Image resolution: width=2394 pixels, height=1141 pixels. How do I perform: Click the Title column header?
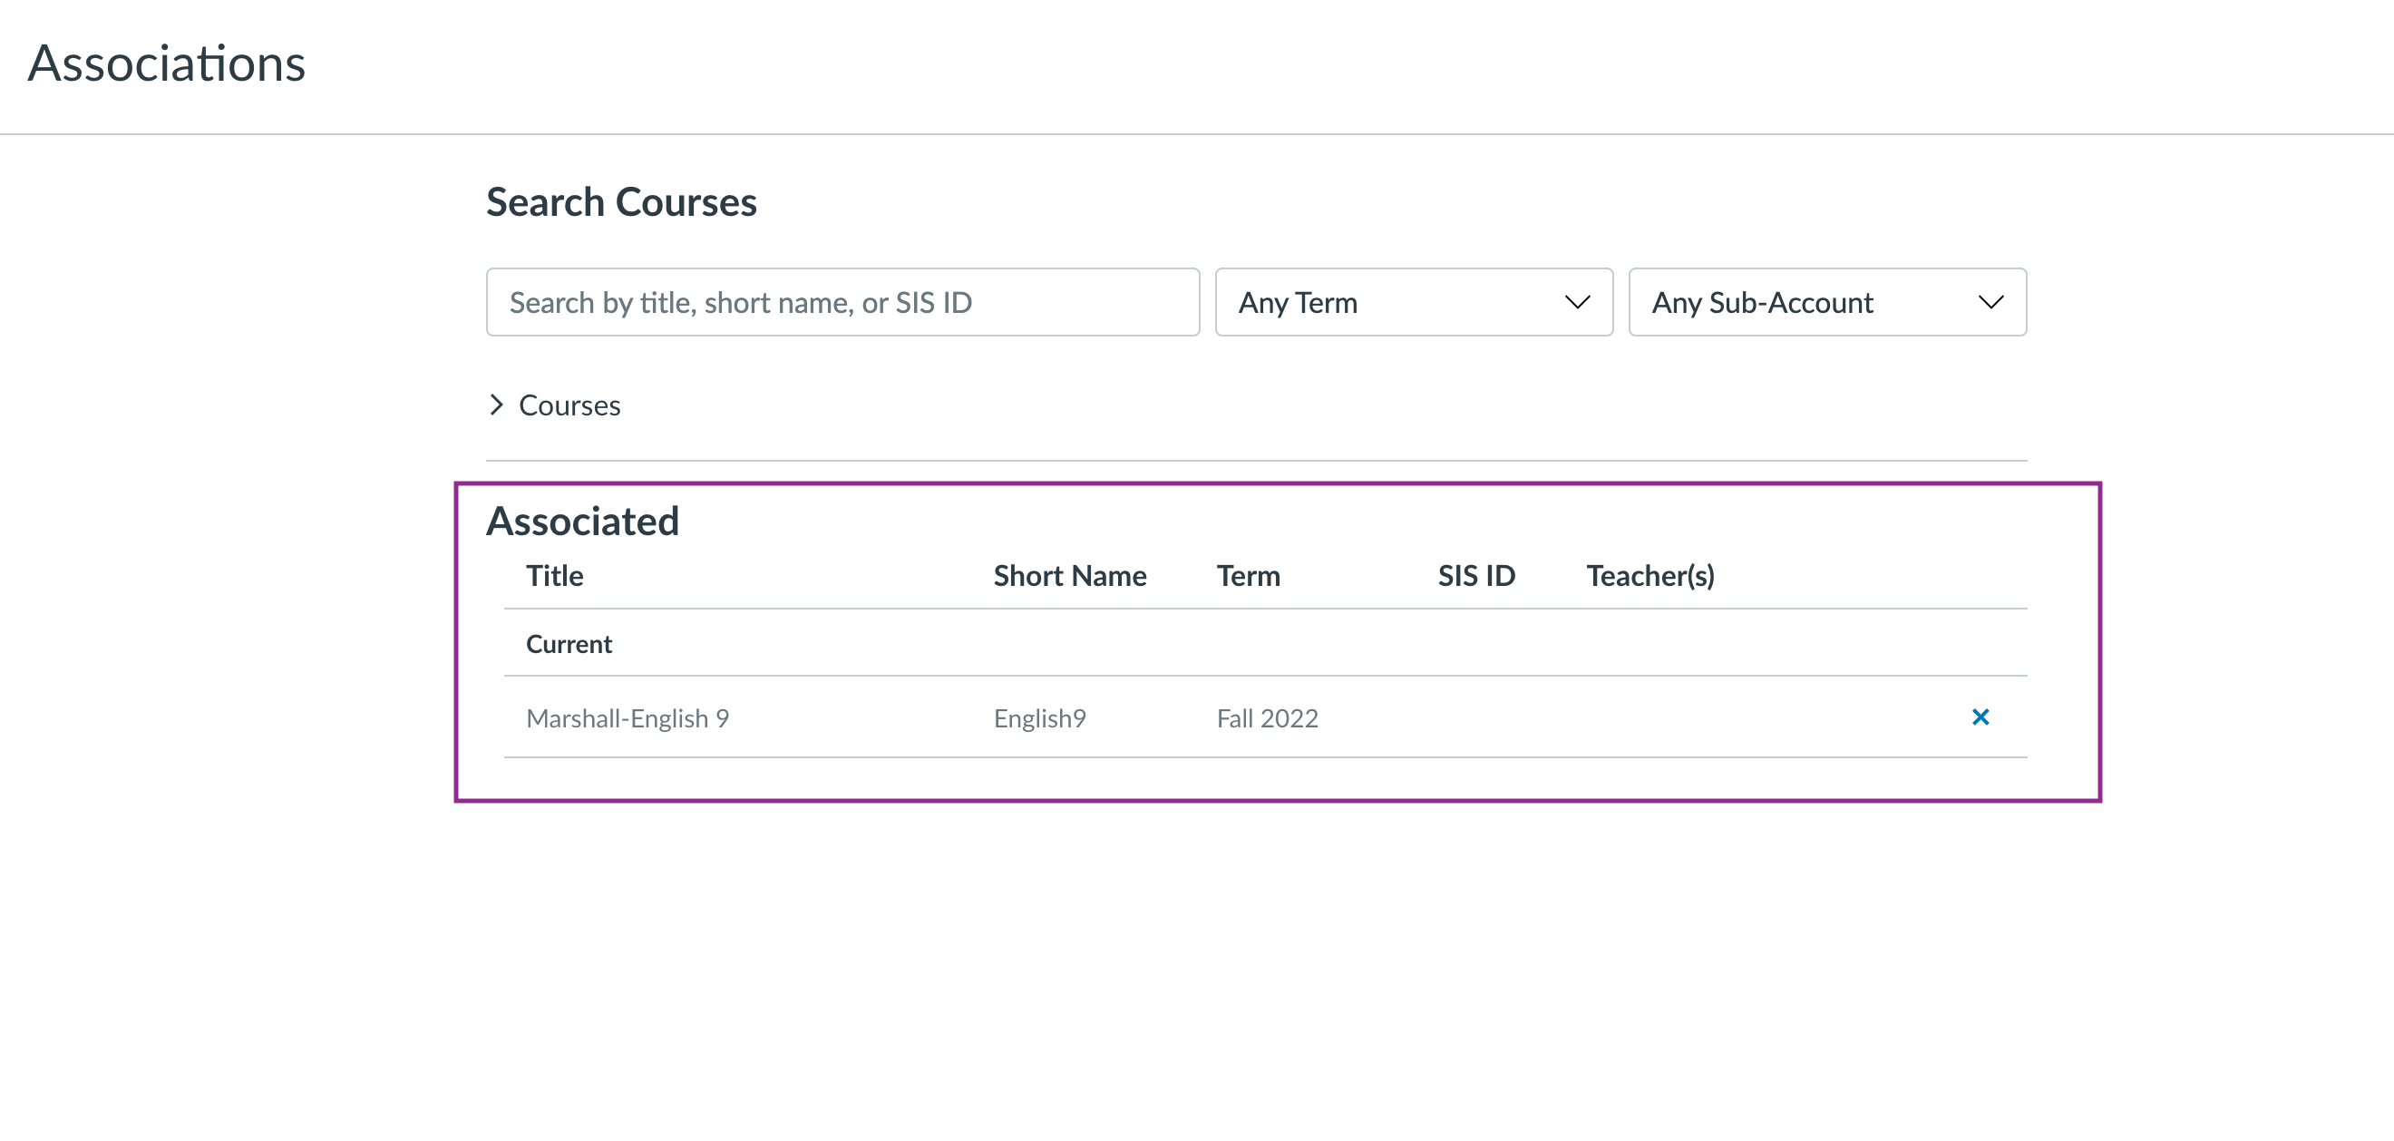click(555, 576)
